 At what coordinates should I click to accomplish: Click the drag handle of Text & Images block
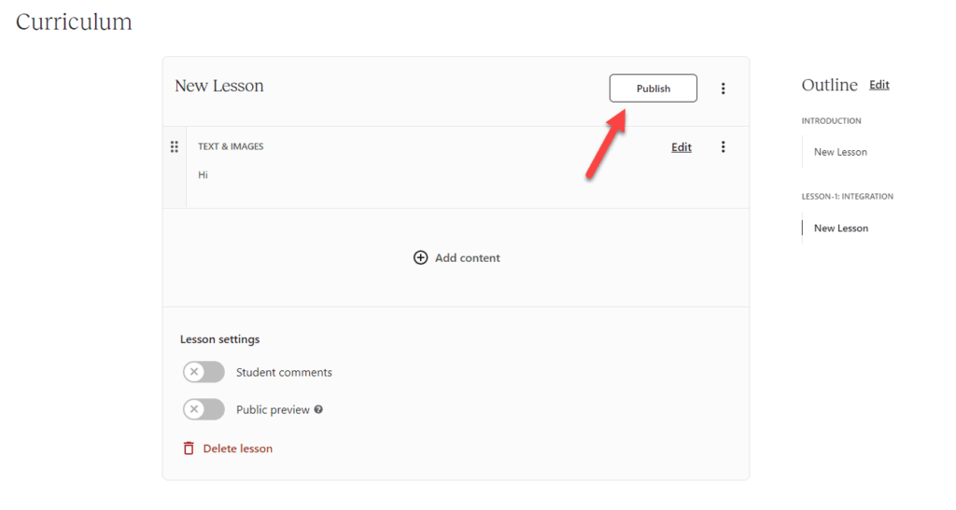tap(175, 146)
